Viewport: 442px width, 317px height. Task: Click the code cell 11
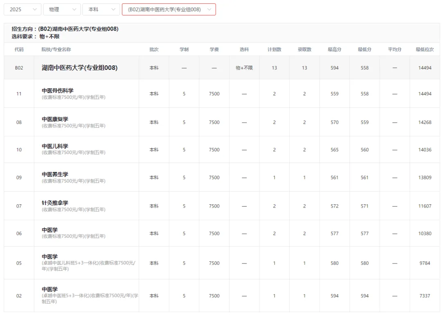coord(19,94)
